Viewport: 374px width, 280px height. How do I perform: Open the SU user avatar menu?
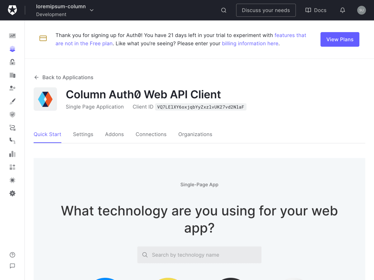coord(362,10)
